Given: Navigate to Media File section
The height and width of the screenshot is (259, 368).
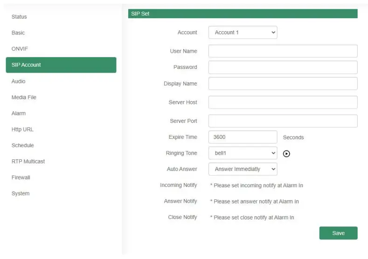Looking at the screenshot, I should pos(24,97).
